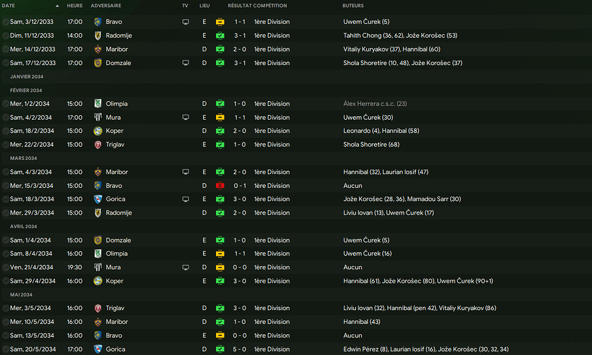Click the Koper club badge on 29/4/2034
Screen dimensions: 592x355
(98, 282)
